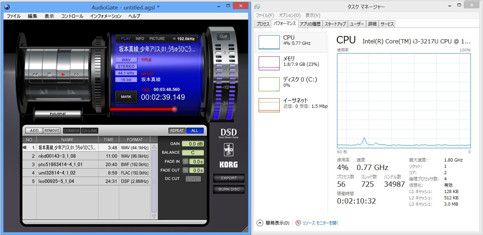Open the ファイル menu in AudioGate
483x235 pixels.
click(14, 16)
